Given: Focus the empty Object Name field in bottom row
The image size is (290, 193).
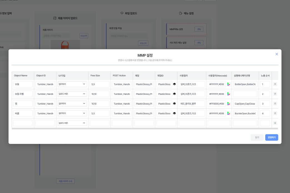Looking at the screenshot, I should [x=23, y=123].
